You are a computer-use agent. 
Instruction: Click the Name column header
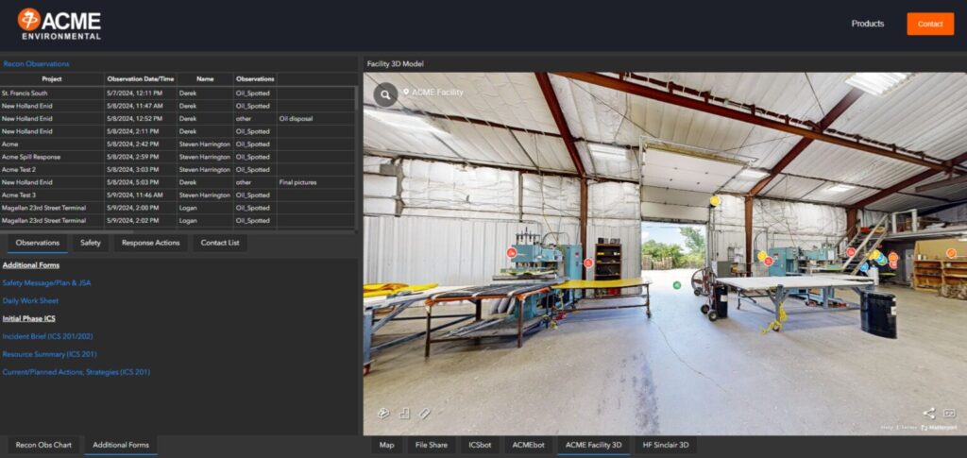(x=205, y=79)
